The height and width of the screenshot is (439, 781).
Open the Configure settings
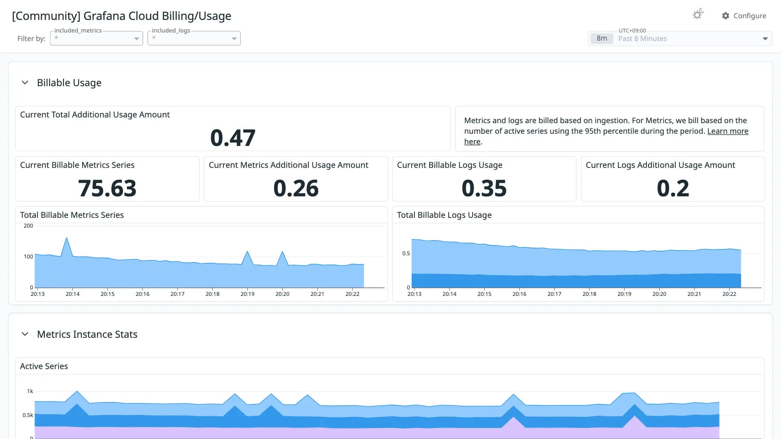tap(744, 16)
